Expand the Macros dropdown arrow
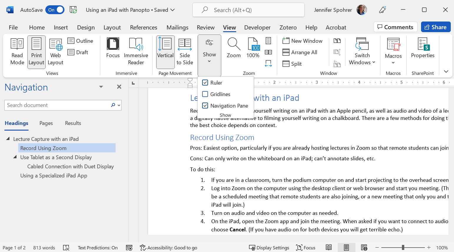Viewport: 454px width, 252px height. [393, 62]
